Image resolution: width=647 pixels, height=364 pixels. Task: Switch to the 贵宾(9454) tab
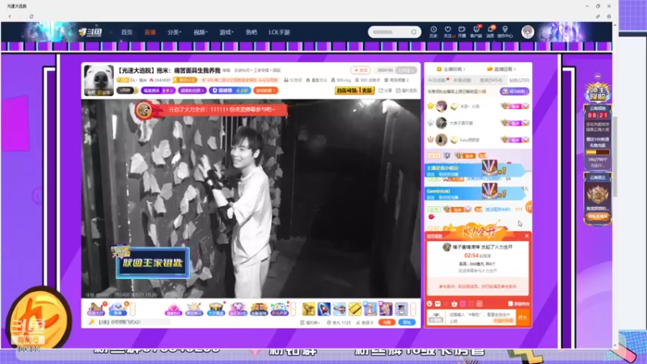(x=491, y=80)
